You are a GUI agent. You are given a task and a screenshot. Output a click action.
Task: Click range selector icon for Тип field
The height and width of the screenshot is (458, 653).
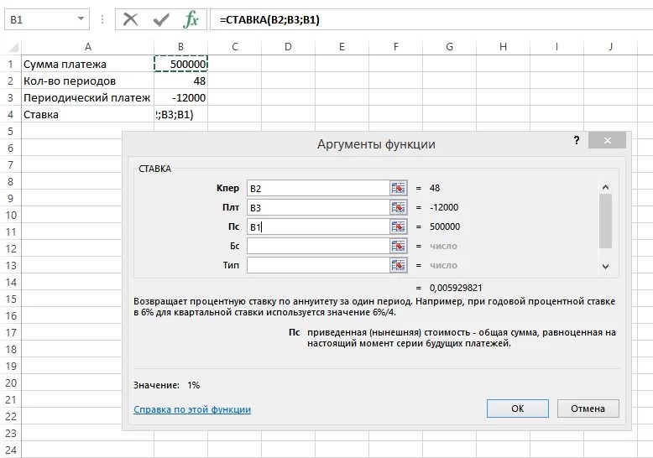[398, 265]
